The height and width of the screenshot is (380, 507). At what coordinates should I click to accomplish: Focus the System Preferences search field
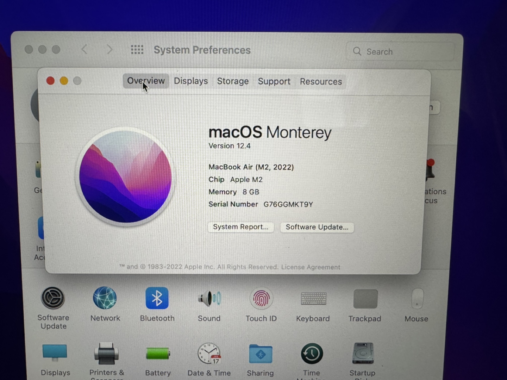pos(400,51)
